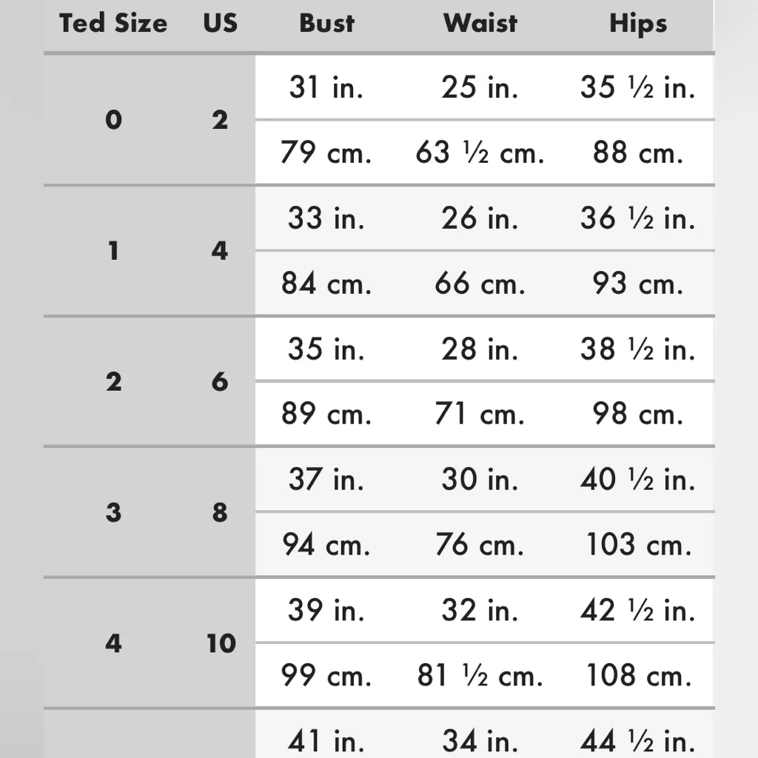Select US size 6 cell
Viewport: 758px width, 758px height.
click(x=220, y=382)
